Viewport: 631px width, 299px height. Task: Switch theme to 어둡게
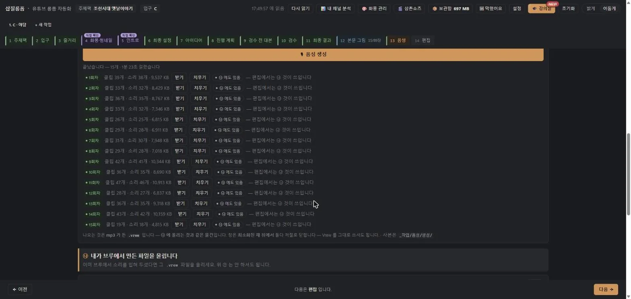(609, 8)
